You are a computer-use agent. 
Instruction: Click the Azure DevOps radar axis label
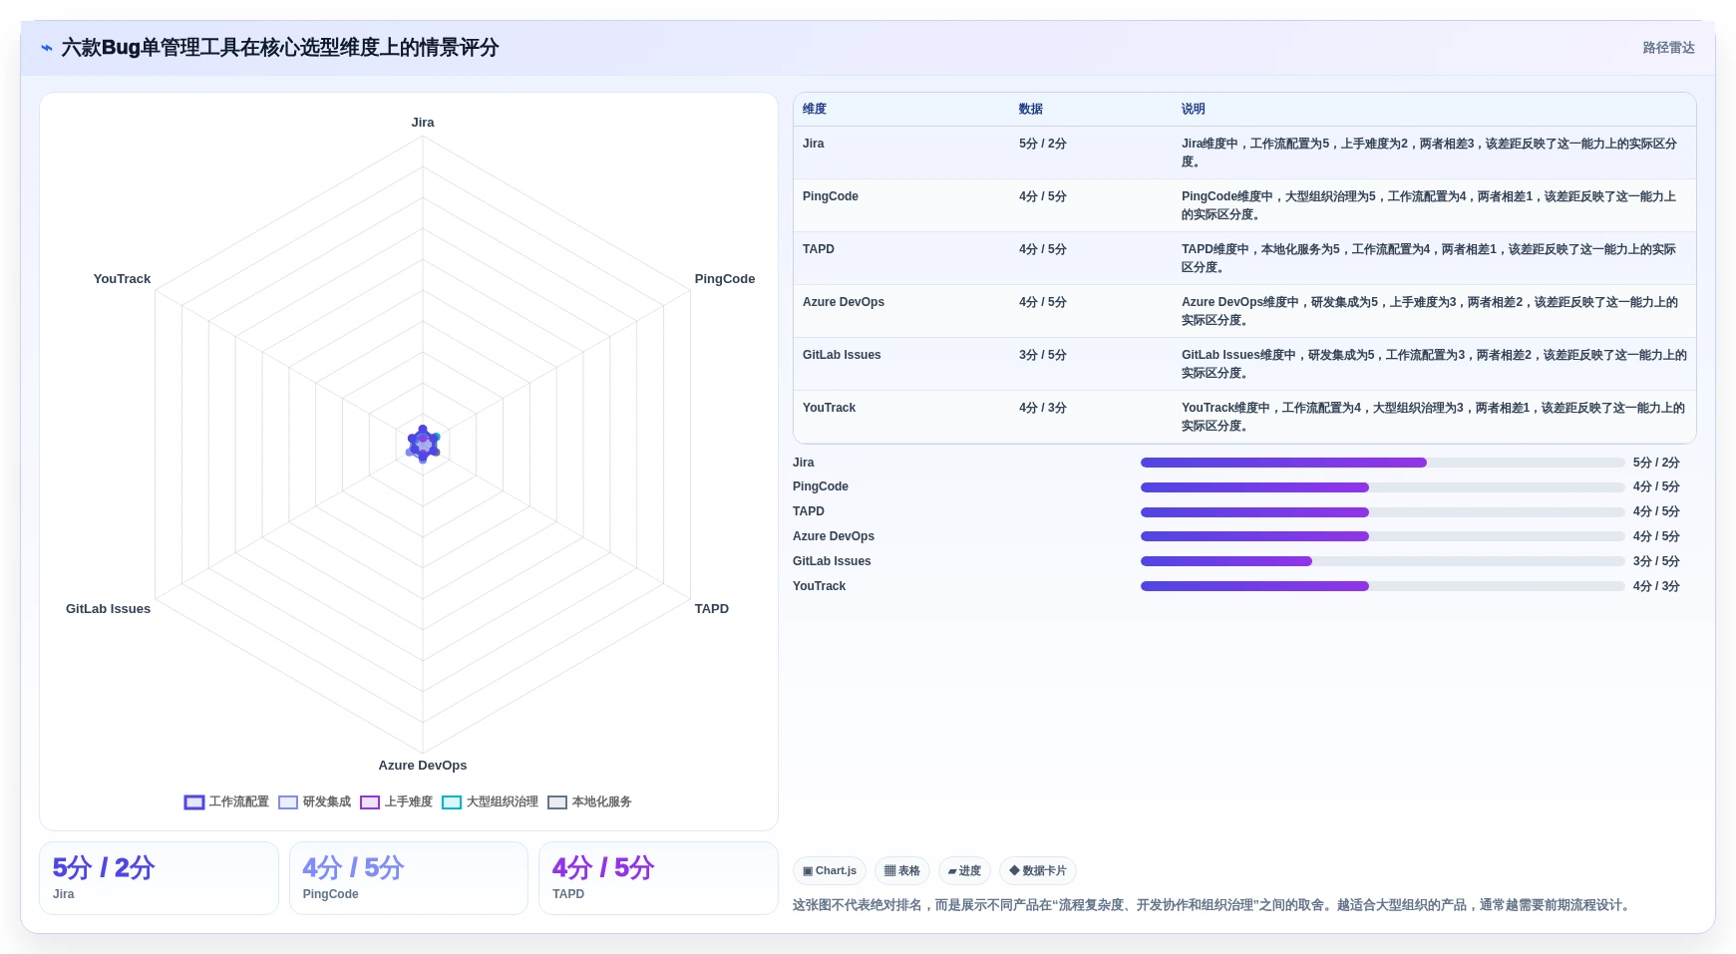point(423,766)
